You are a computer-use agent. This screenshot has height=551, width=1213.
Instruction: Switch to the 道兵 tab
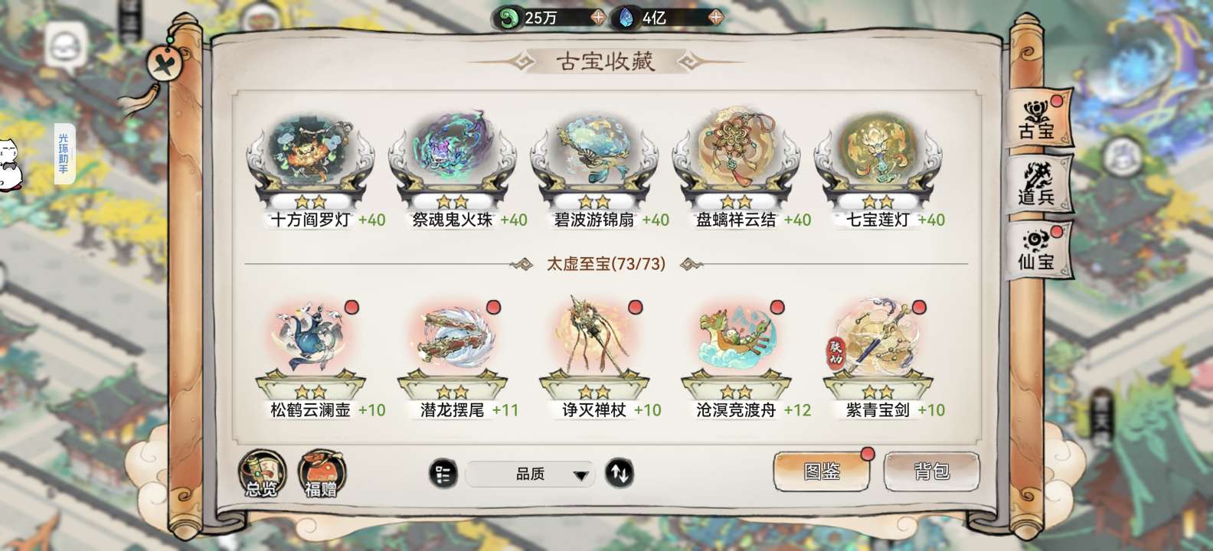tap(1038, 186)
